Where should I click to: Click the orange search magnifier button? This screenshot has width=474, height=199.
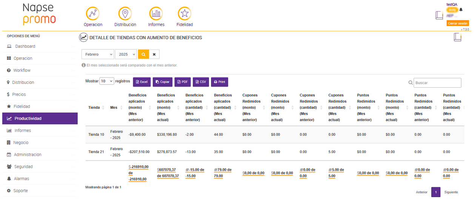143,55
